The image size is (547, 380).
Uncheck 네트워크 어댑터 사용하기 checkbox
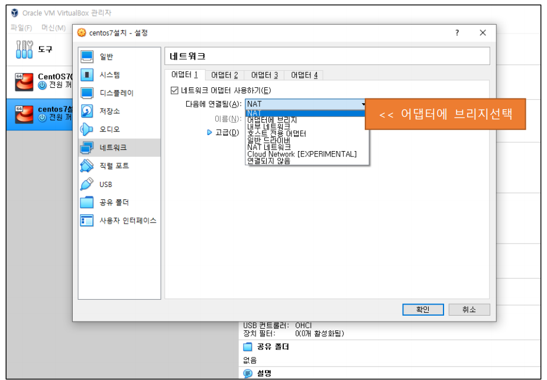coord(174,90)
